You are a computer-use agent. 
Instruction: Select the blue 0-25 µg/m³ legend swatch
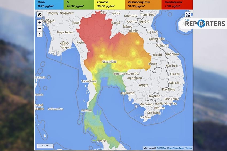[x=49, y=5]
